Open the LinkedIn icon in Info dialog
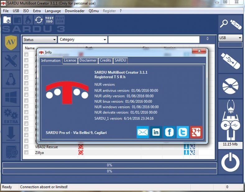 (156, 132)
